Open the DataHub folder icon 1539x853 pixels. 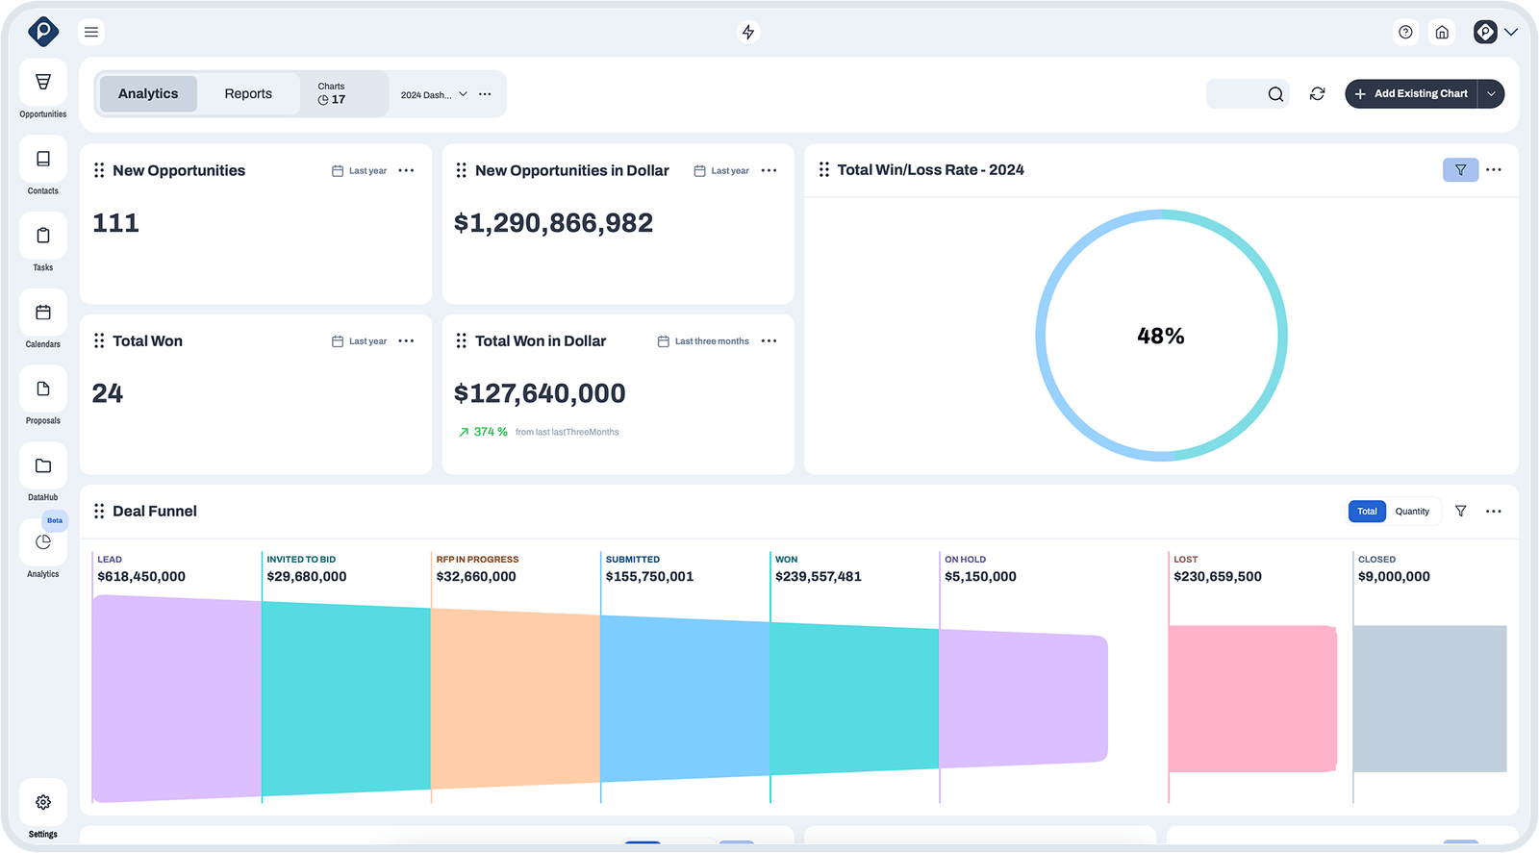pyautogui.click(x=43, y=465)
